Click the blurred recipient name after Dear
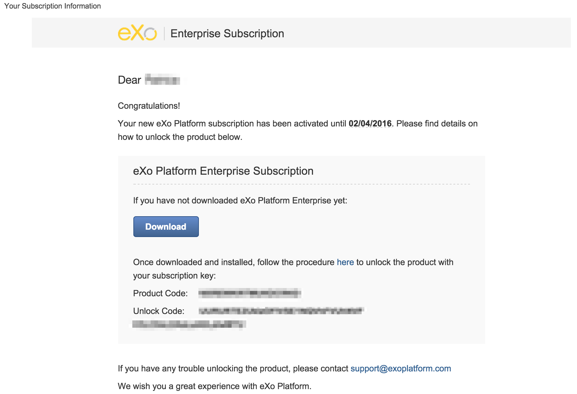The width and height of the screenshot is (577, 394). pyautogui.click(x=162, y=79)
